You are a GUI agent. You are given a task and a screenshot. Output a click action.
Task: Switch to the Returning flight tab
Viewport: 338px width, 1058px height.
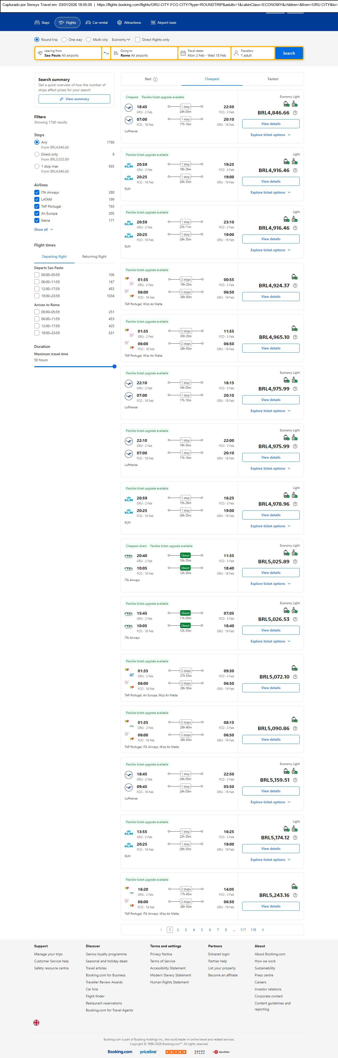click(94, 257)
